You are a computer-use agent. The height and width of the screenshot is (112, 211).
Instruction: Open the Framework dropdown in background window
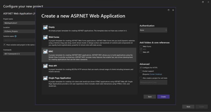[19, 54]
